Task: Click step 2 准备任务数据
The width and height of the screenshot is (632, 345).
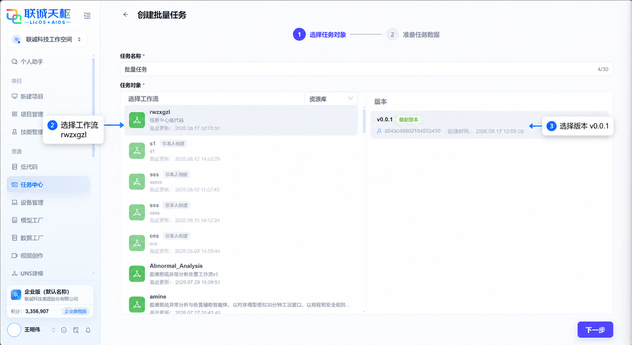Action: pos(413,35)
